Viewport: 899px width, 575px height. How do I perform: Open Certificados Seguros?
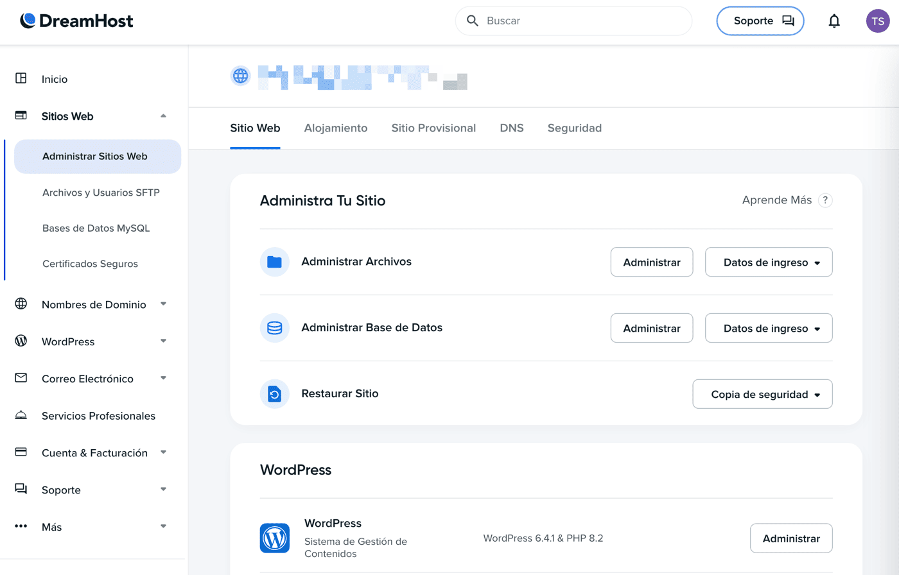pos(90,264)
